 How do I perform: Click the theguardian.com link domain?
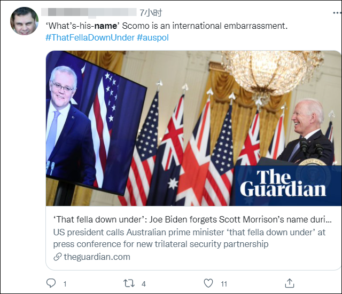click(x=97, y=257)
